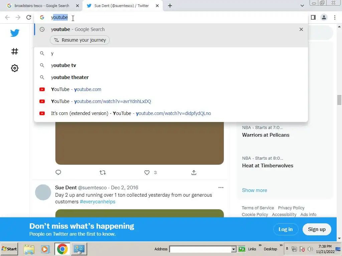Expand the Desktop toolbar chevron
The image size is (342, 256).
281,245
